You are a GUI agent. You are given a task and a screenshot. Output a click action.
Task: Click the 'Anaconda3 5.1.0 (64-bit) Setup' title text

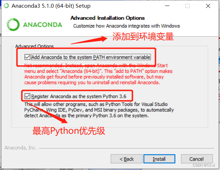pyautogui.click(x=51, y=6)
